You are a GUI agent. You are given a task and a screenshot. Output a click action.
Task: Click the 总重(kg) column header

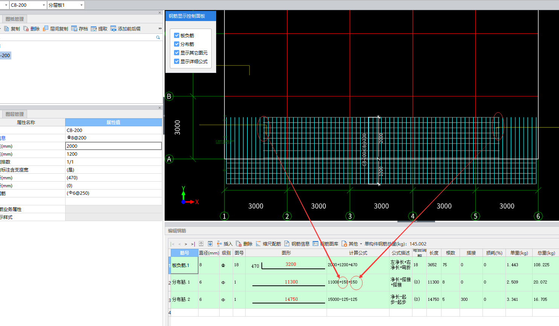(546, 253)
